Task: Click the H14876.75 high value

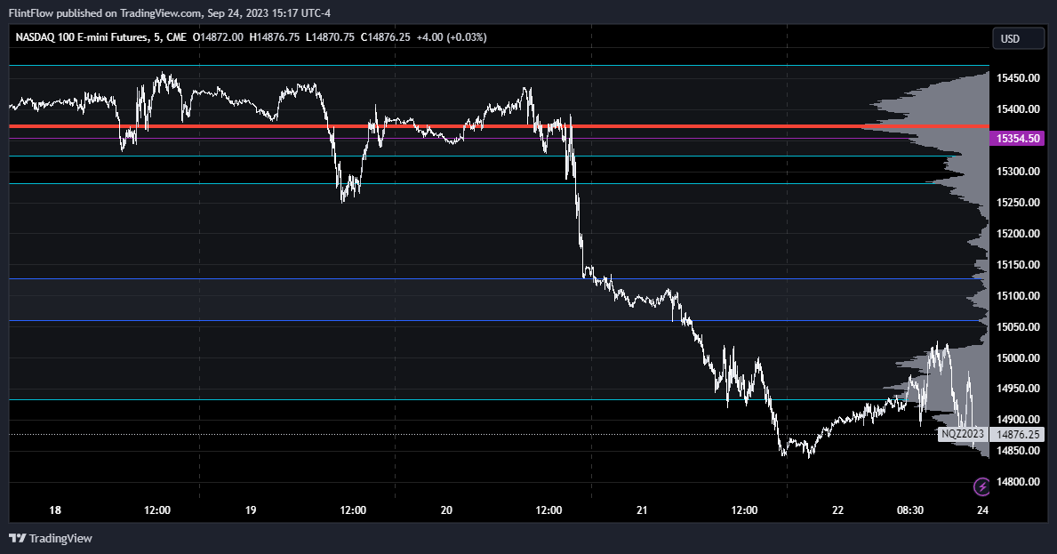Action: tap(275, 37)
